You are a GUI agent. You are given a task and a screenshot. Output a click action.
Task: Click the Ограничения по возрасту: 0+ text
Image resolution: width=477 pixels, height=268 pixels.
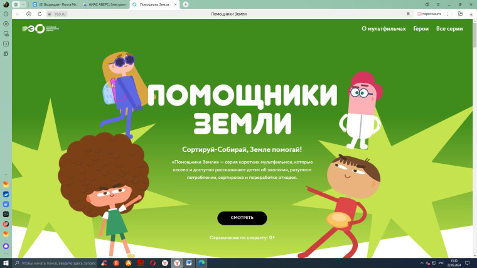(242, 238)
